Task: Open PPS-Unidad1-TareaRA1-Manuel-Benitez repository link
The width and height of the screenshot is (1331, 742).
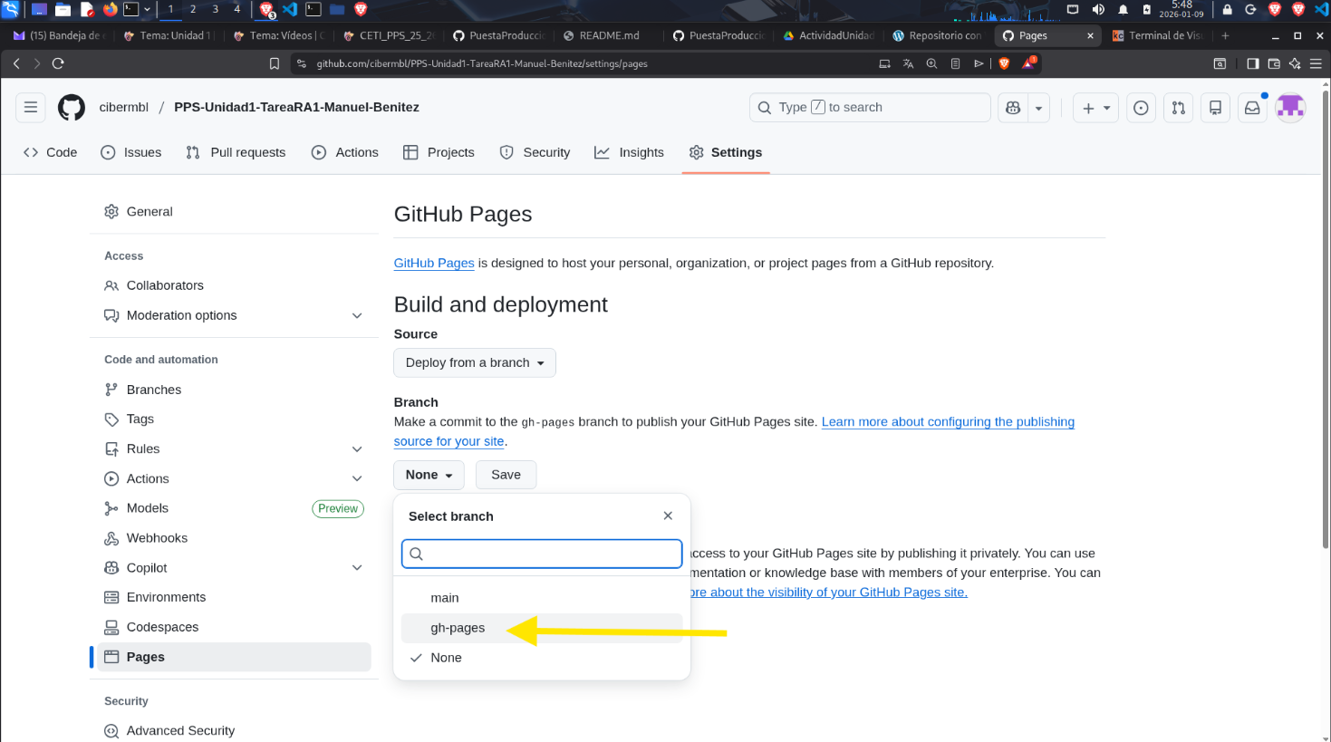Action: [x=296, y=107]
